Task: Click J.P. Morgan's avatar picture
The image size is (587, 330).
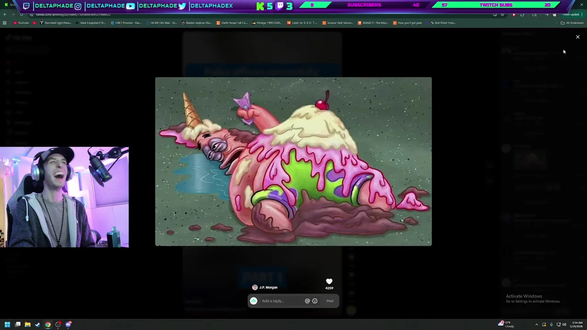Action: pos(255,287)
